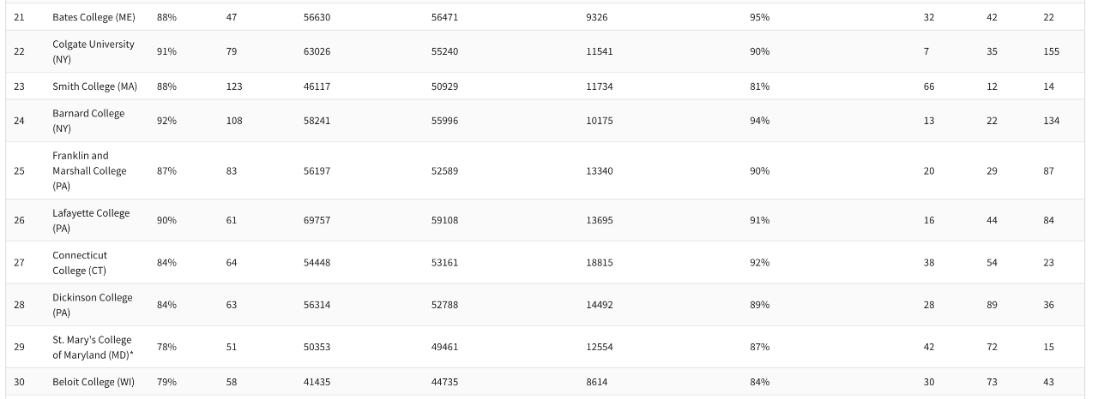Click the Franklin and Marshall College name
Screen dimensions: 1098x399
pos(89,170)
